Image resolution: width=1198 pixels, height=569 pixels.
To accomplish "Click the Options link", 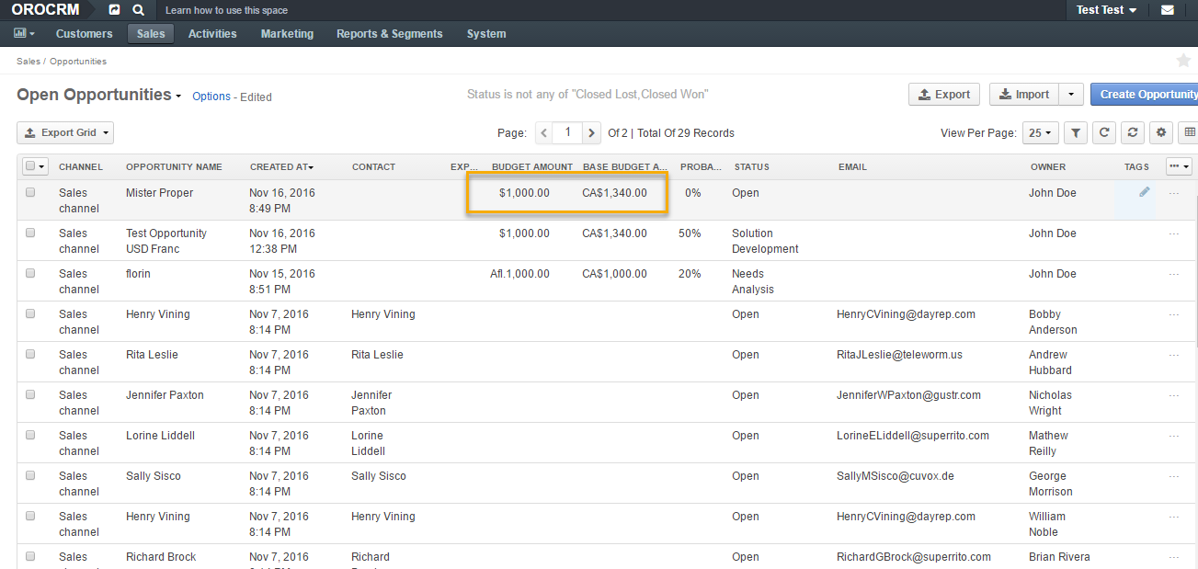I will (211, 97).
